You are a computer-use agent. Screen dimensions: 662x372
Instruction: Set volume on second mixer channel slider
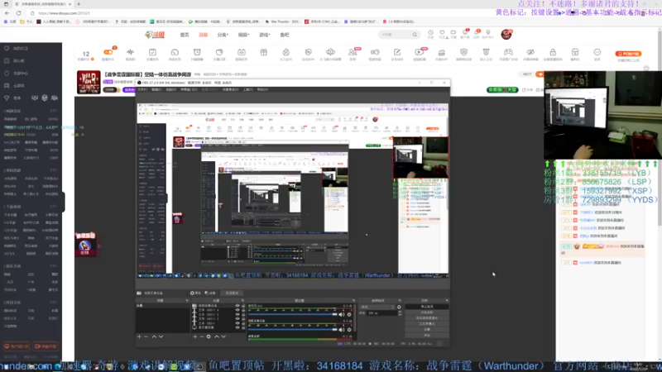point(293,330)
